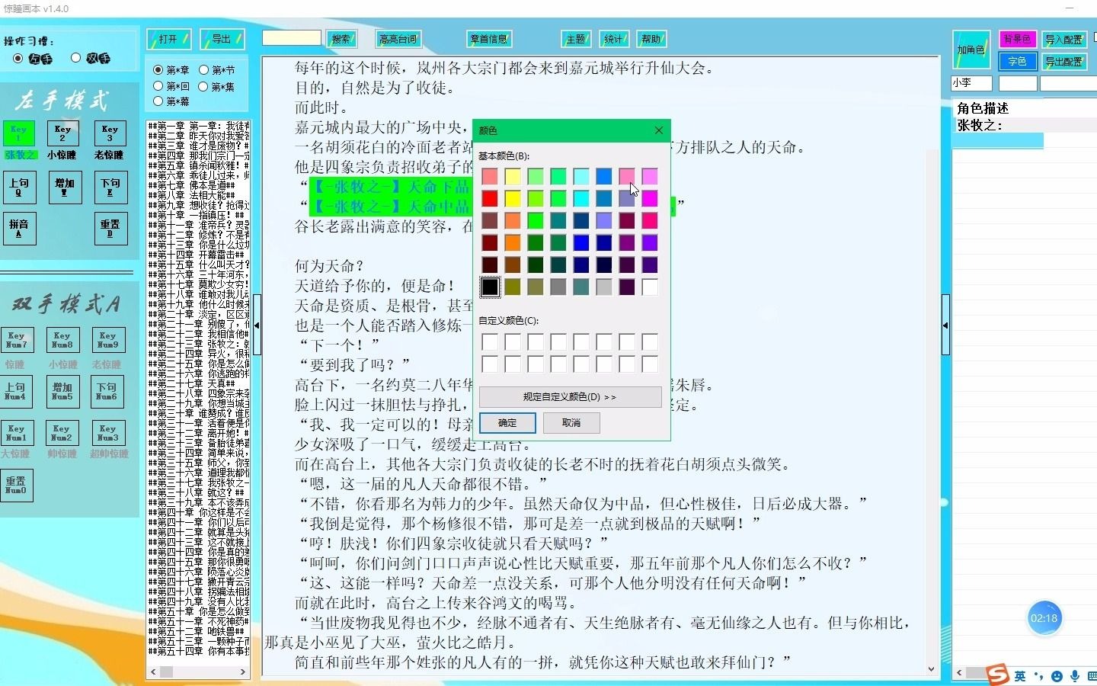The width and height of the screenshot is (1097, 686).
Task: Click the 打开 open file button
Action: pyautogui.click(x=168, y=39)
